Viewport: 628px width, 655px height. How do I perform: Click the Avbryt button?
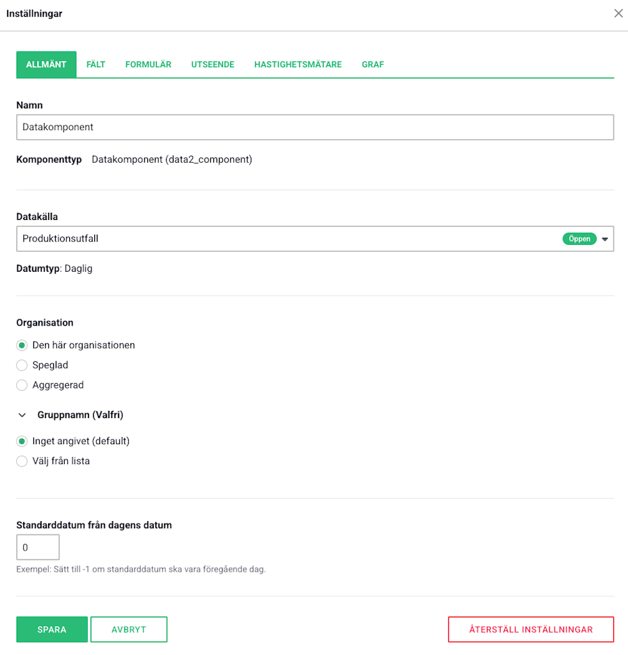(x=129, y=629)
